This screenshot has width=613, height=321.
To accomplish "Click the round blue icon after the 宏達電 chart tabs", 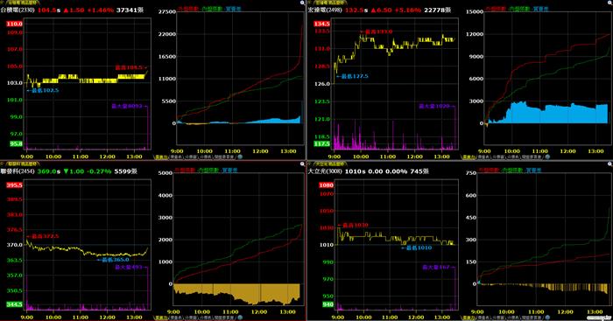I will [547, 157].
